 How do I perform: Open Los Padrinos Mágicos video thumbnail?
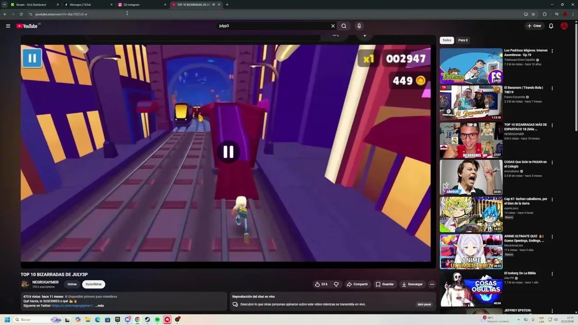click(x=471, y=66)
